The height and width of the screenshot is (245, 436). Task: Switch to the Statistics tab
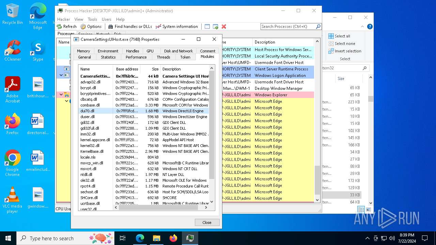click(108, 57)
